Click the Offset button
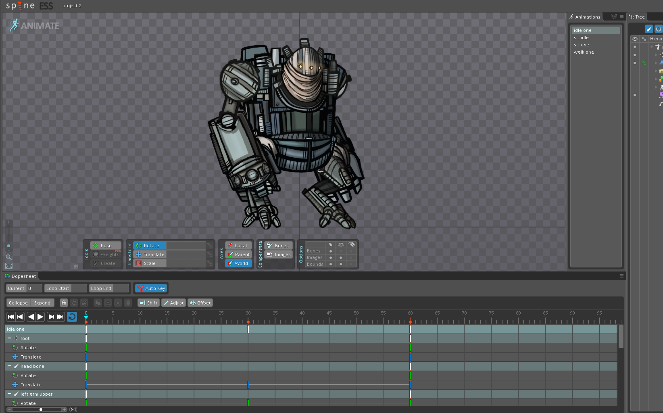 tap(200, 303)
